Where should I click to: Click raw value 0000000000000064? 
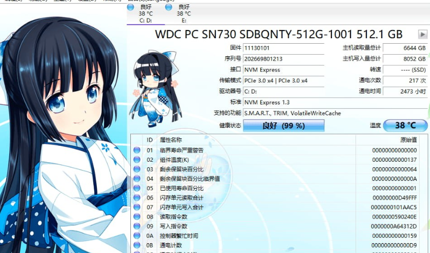click(394, 169)
